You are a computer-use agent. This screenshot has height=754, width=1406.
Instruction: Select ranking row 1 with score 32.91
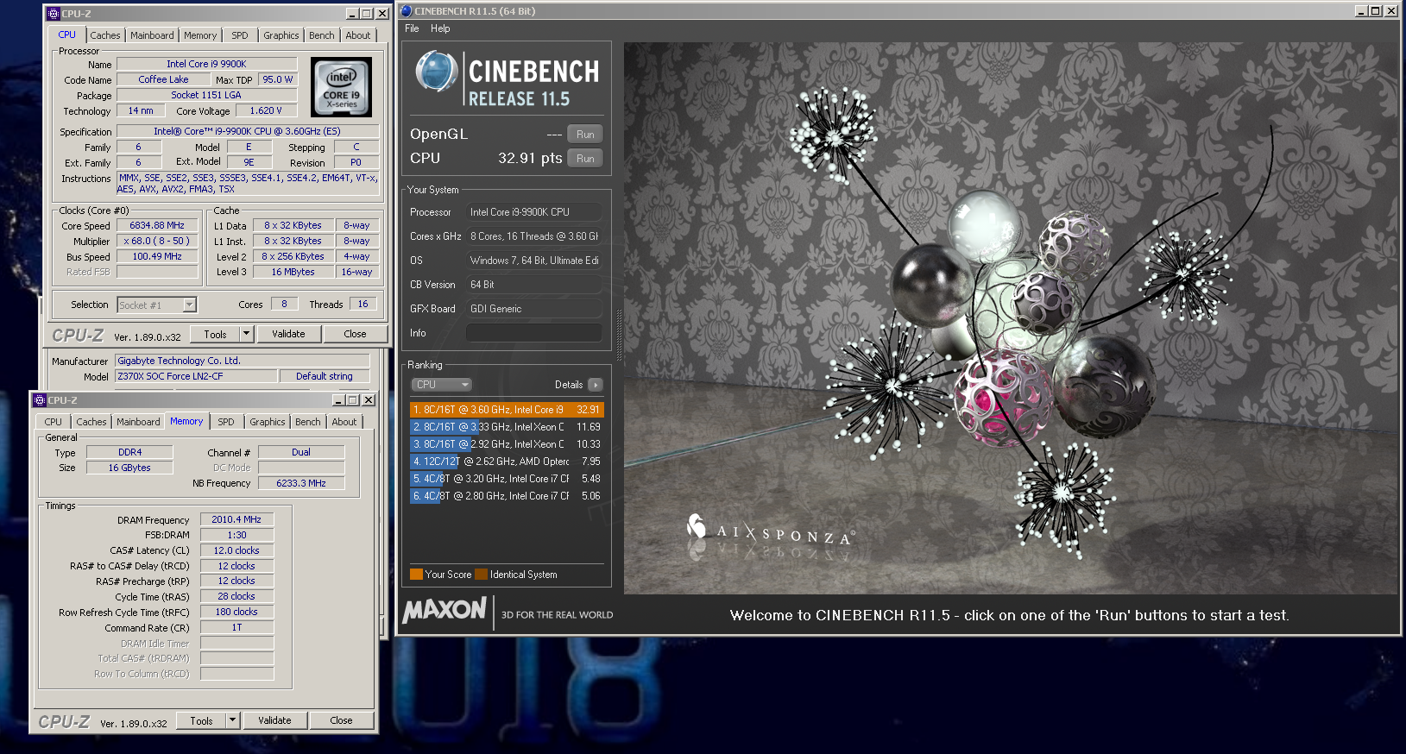coord(507,410)
